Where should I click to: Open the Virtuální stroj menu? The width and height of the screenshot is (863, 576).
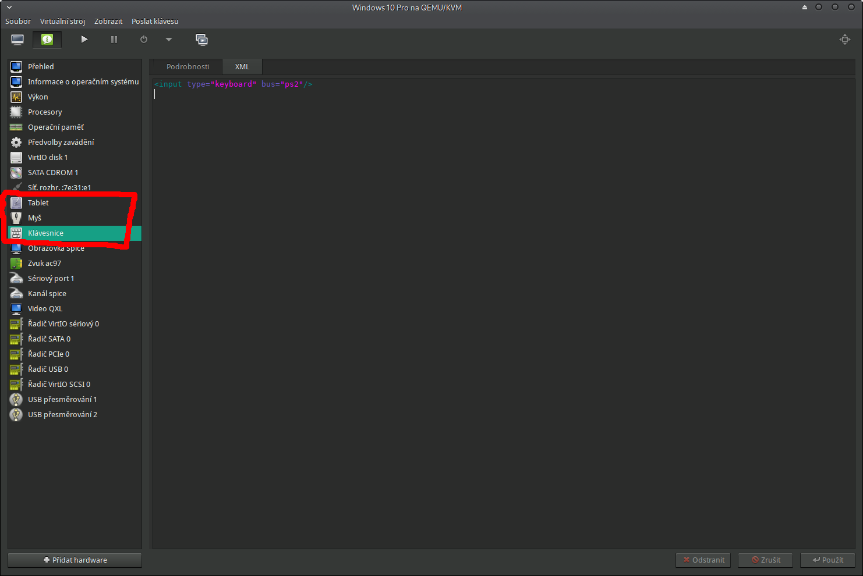tap(62, 21)
